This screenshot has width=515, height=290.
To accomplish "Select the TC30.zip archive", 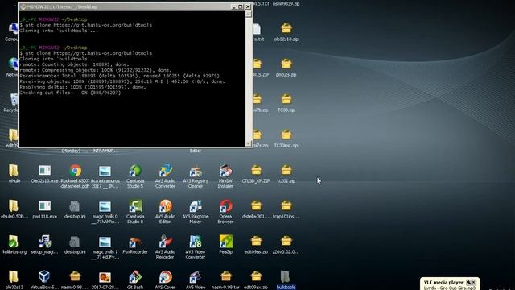I will [x=286, y=102].
